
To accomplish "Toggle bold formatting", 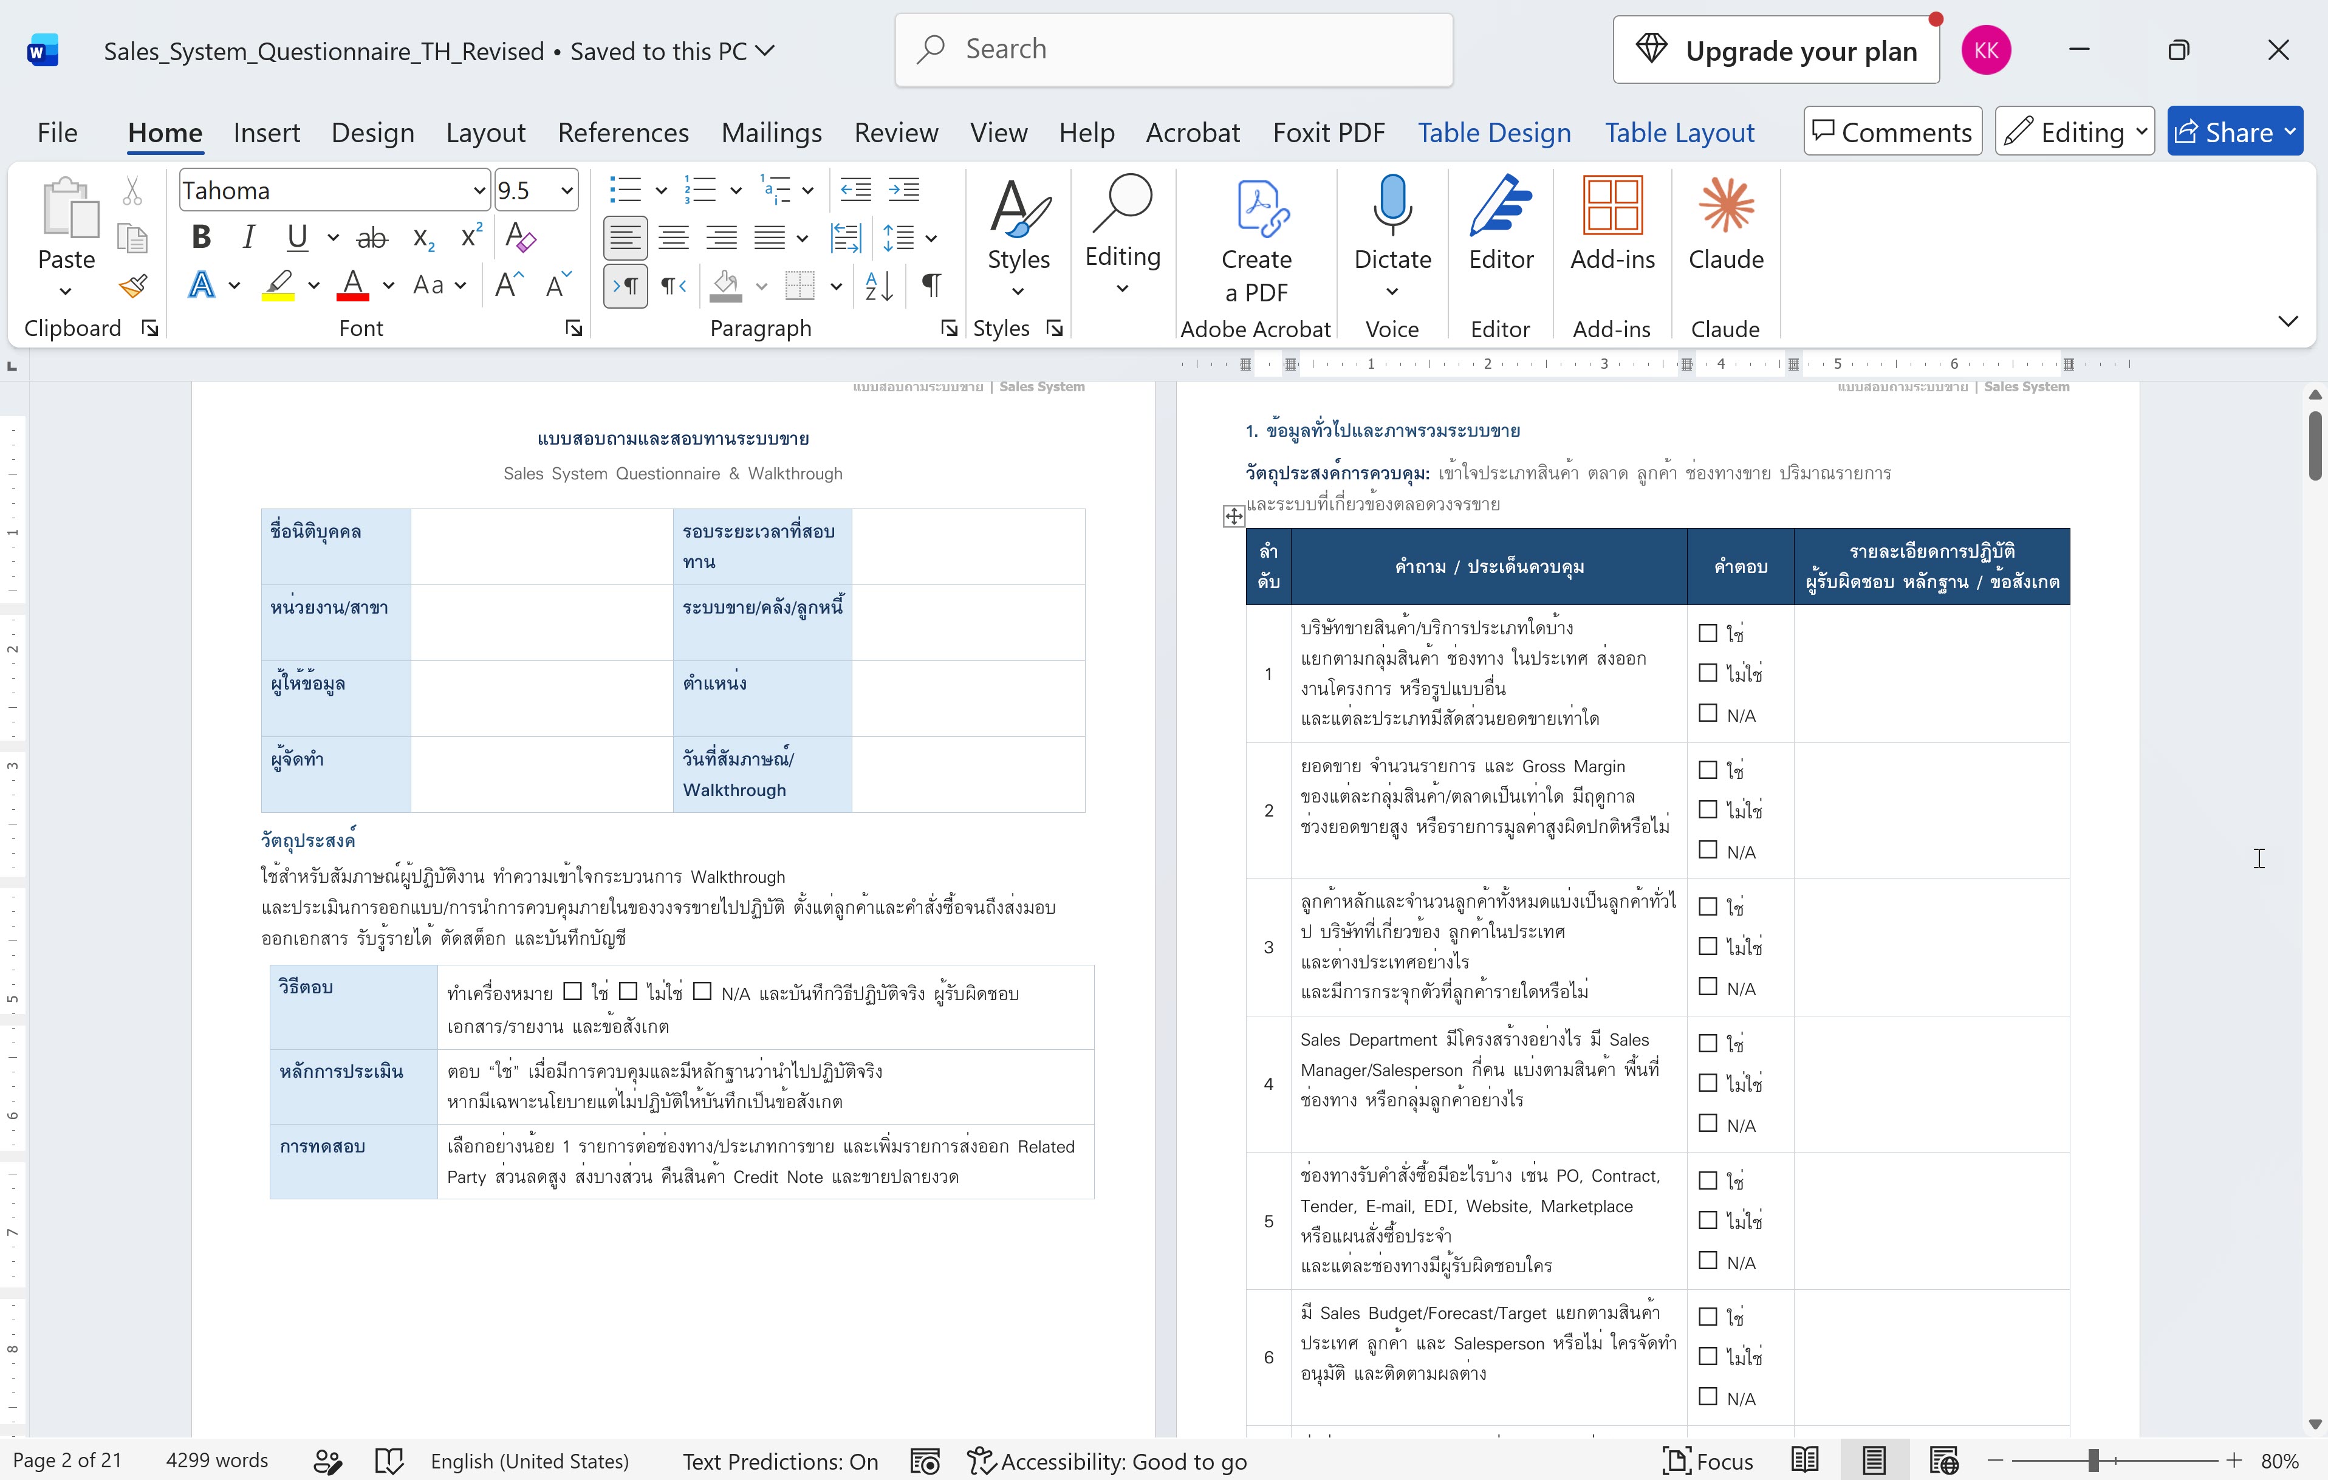I will pos(201,237).
